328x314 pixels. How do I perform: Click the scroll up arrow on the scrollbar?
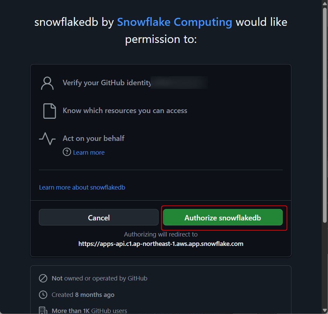[325, 3]
